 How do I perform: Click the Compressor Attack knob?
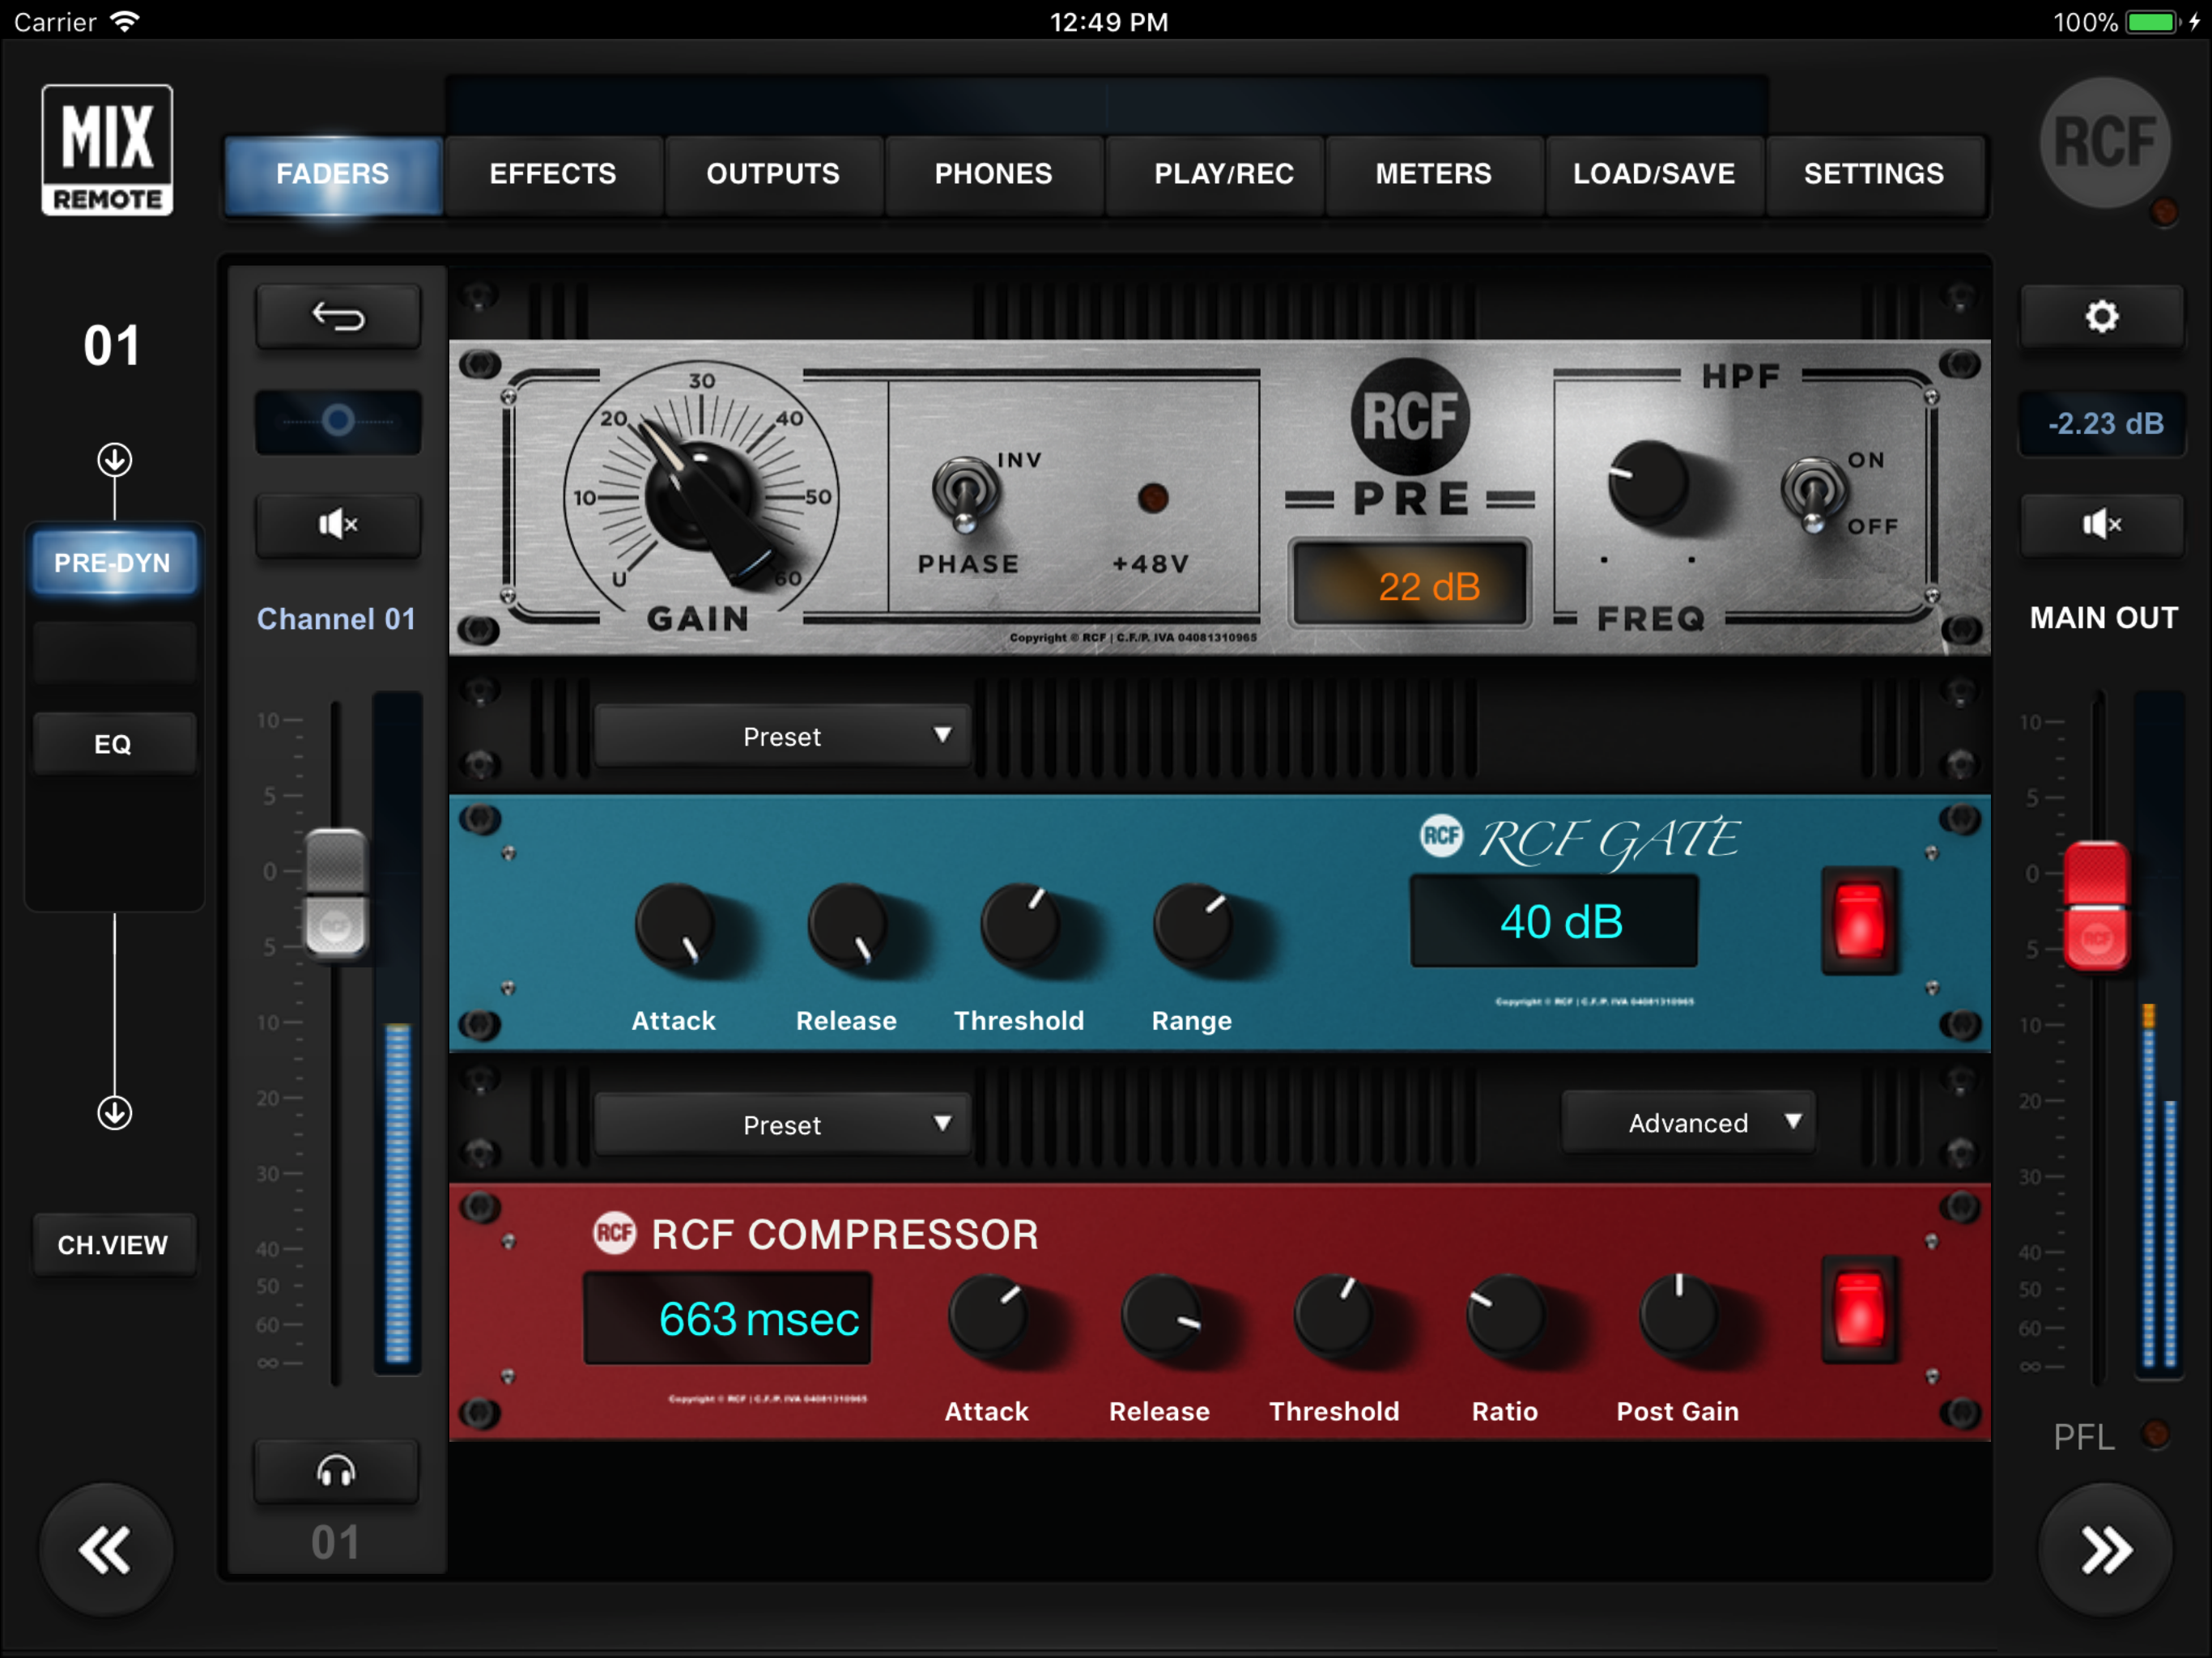[988, 1315]
